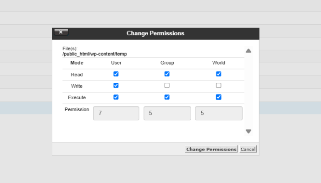Uncheck Read permission for World

tap(219, 74)
